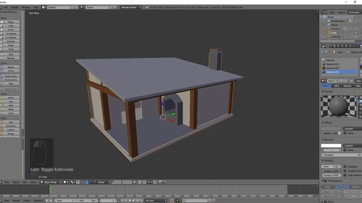Add a Circle mesh primitive
The image size is (362, 203).
click(x=10, y=30)
